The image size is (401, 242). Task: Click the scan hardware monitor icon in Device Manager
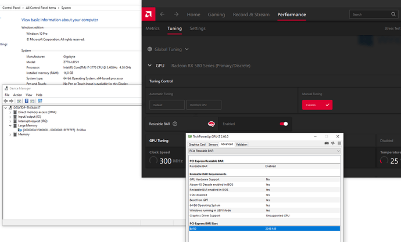tap(40, 101)
